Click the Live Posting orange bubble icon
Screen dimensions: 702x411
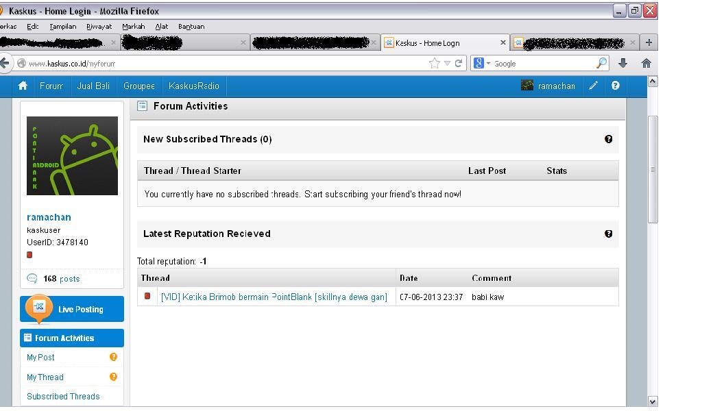[39, 308]
